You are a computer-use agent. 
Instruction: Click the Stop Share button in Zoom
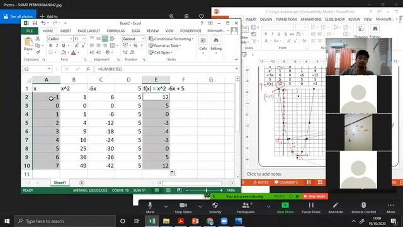(315, 196)
